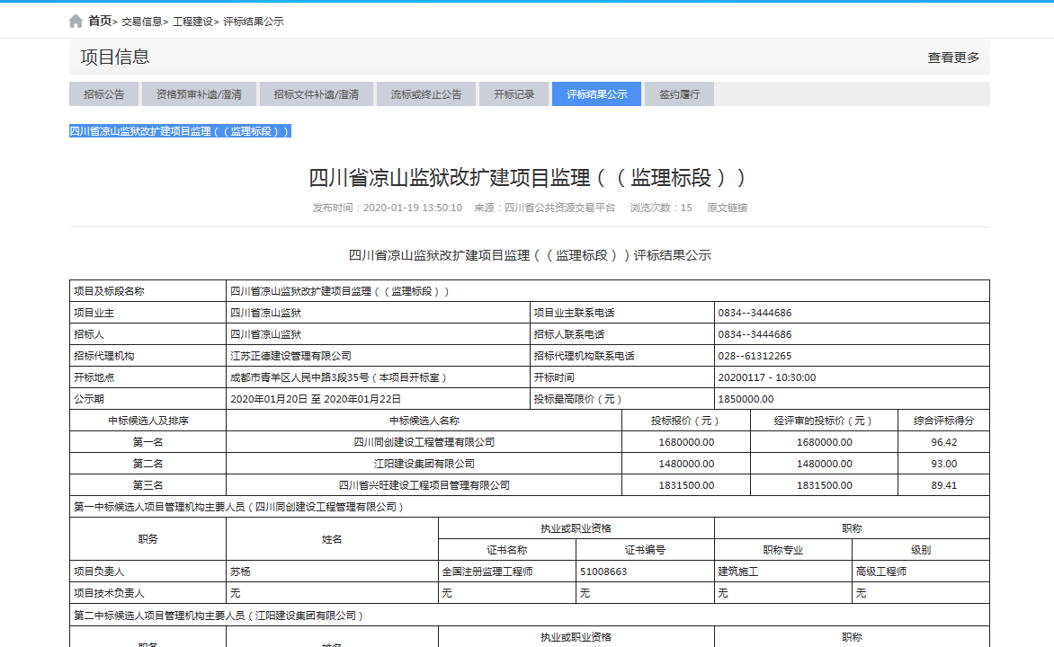
Task: Click the active 评标结果公示 tab
Action: (x=595, y=93)
